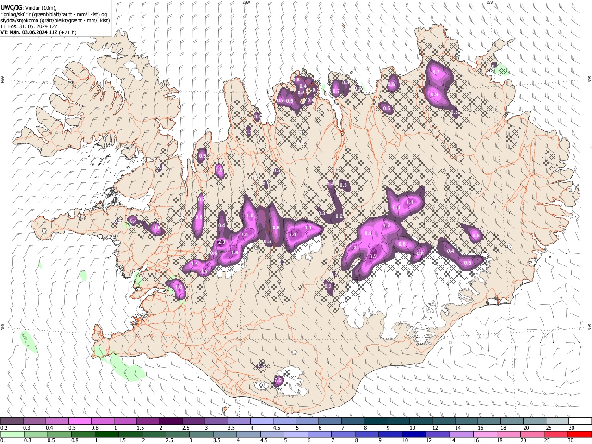
Task: Click the 66N latitude label on right edge
Action: [x=590, y=80]
